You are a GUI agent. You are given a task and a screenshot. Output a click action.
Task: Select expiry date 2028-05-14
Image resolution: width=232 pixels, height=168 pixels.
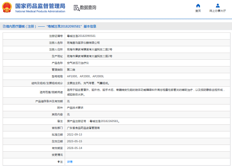[75, 148]
